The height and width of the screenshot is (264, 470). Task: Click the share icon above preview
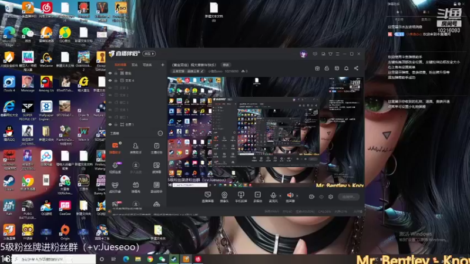pos(356,68)
